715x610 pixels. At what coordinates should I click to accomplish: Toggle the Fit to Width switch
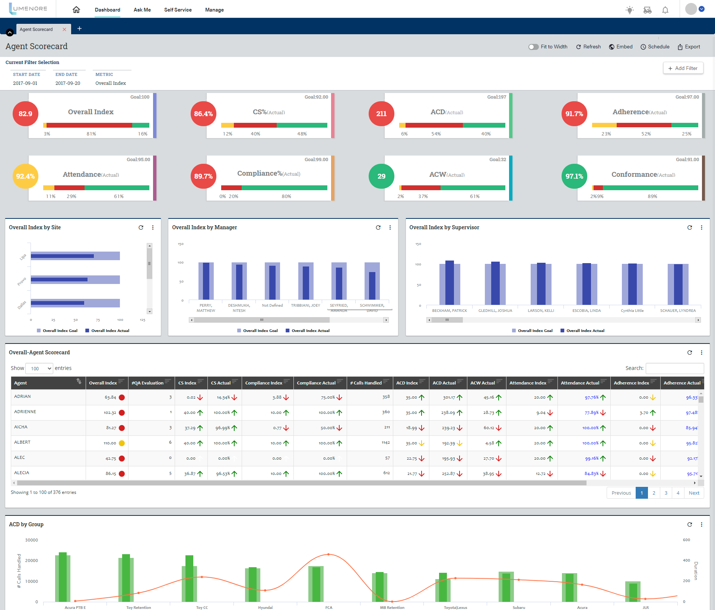533,47
